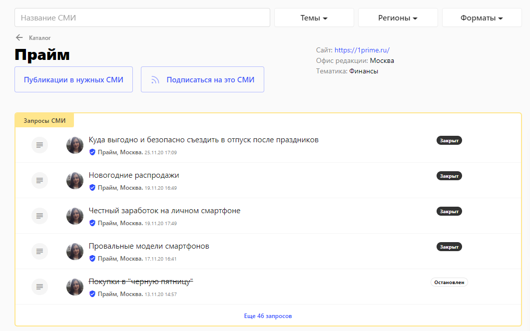
Task: Click document icon beside the vacation request
Action: 39,145
